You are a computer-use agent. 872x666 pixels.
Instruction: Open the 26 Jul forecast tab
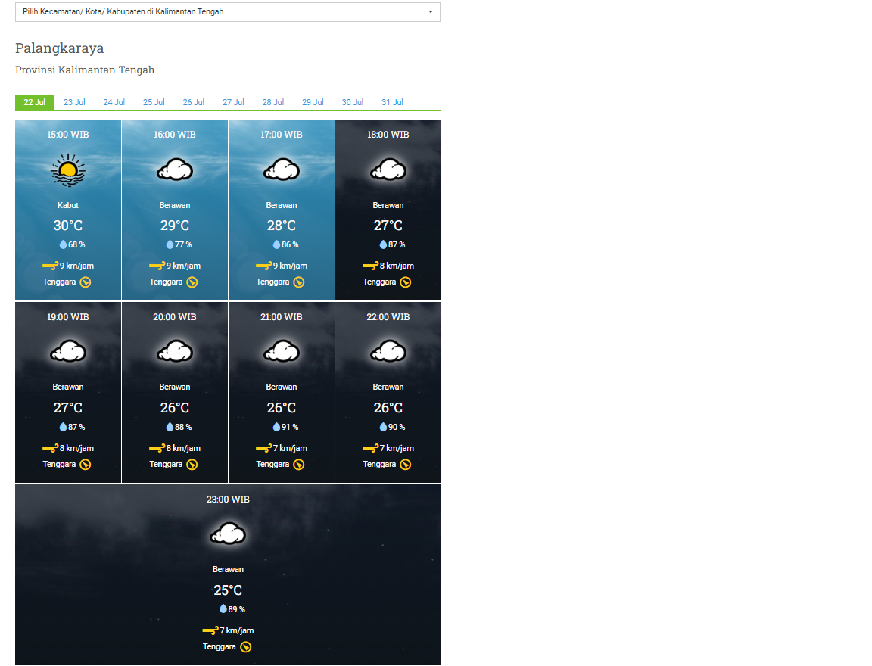(x=194, y=102)
